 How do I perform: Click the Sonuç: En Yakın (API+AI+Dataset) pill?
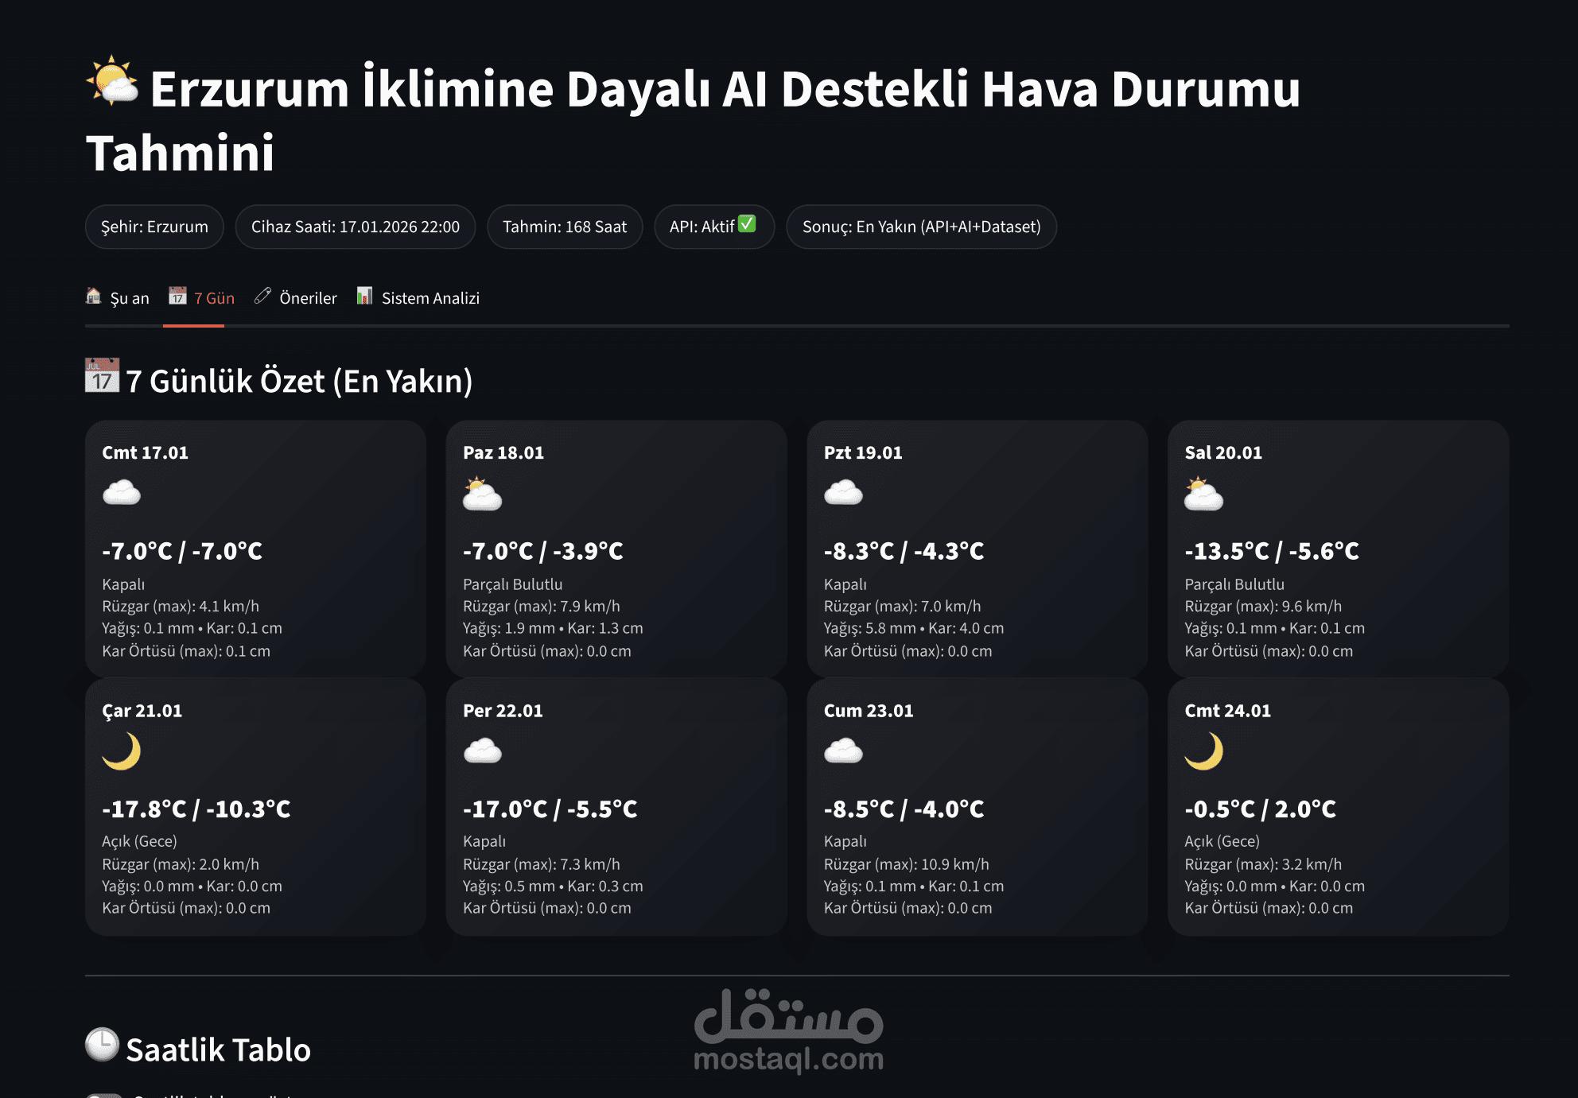click(x=921, y=227)
